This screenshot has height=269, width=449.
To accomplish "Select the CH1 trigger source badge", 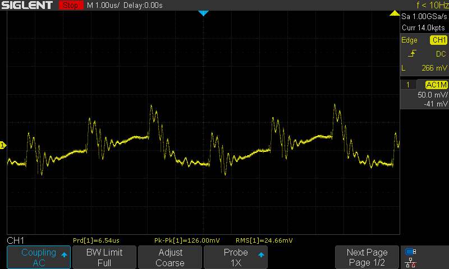I will [438, 40].
